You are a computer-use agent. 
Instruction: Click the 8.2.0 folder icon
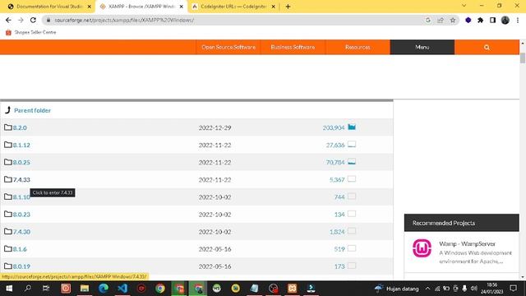click(8, 127)
